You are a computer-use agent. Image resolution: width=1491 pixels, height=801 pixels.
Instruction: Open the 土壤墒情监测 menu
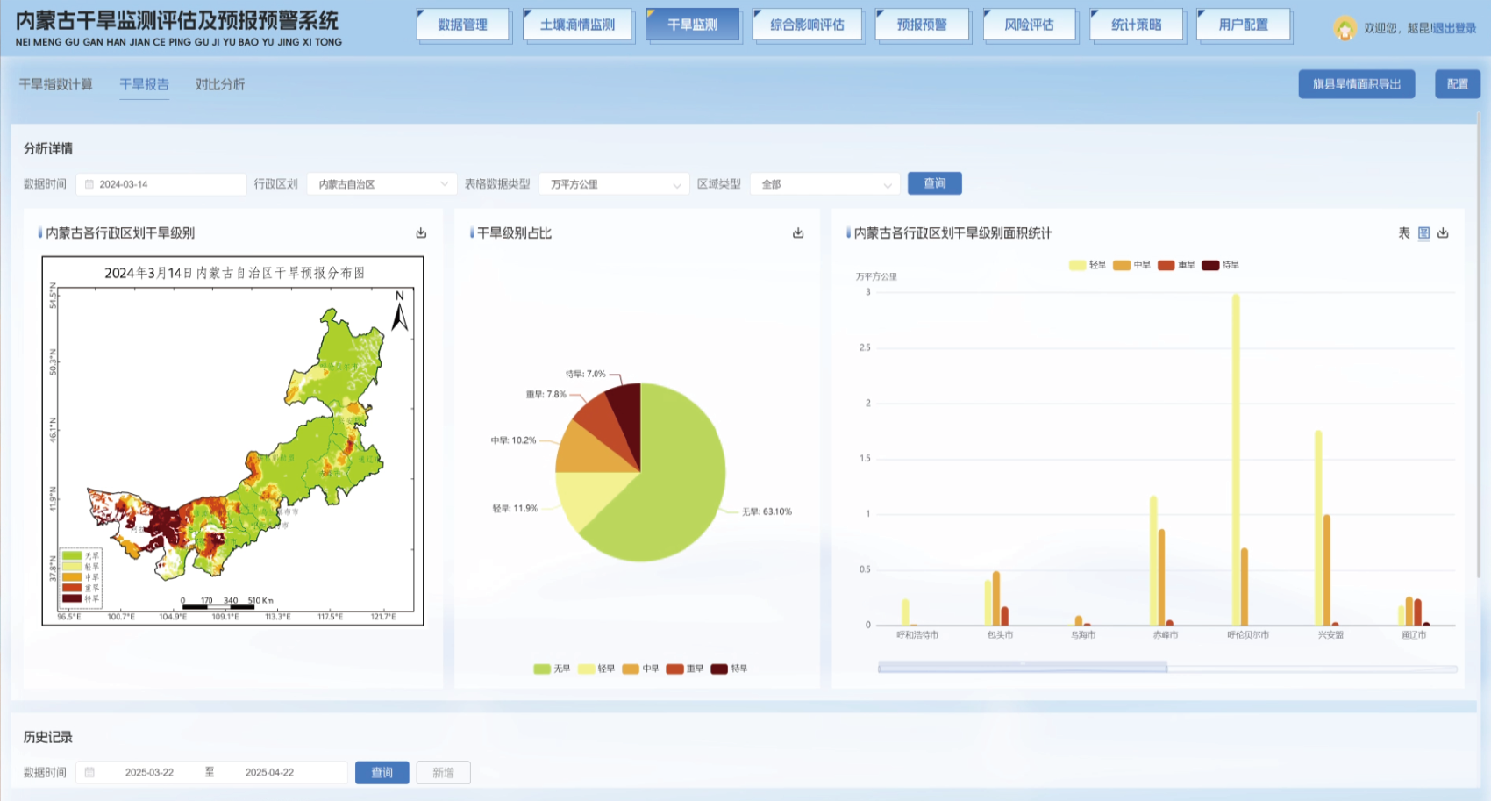point(577,25)
